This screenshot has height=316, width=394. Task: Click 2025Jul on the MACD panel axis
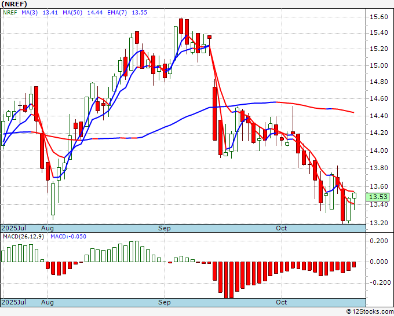[x=14, y=302]
